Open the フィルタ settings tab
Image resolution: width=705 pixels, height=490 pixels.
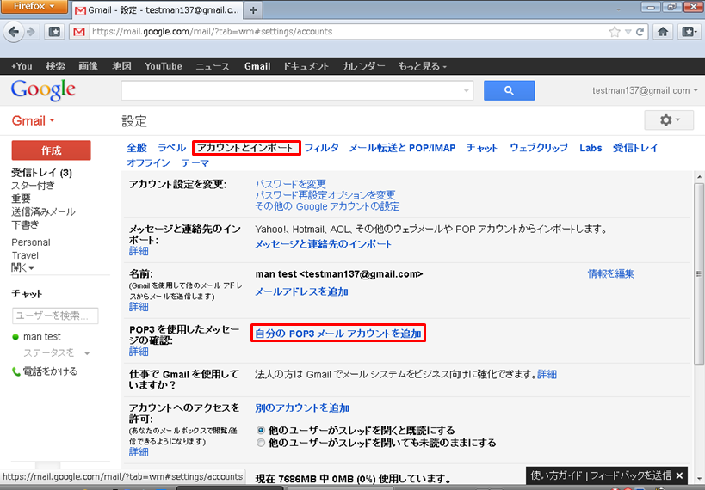click(x=321, y=148)
